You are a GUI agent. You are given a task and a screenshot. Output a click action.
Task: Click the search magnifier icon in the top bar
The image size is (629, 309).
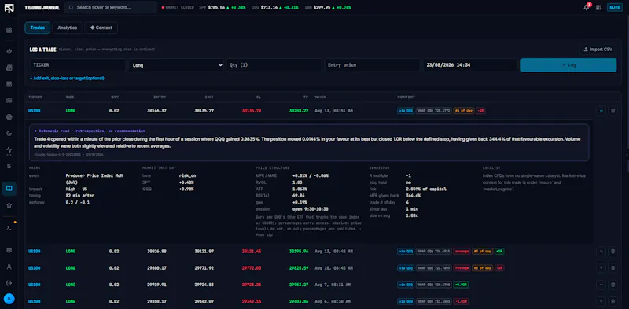pyautogui.click(x=71, y=7)
